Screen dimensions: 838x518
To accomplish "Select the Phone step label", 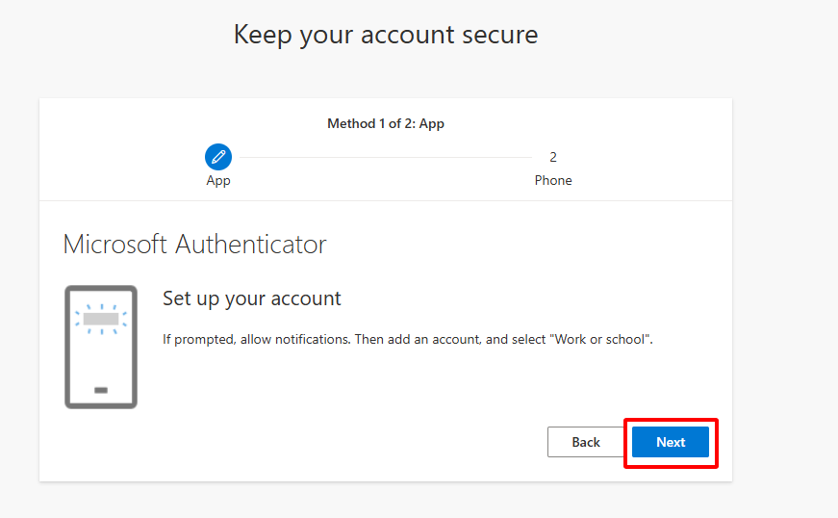I will pos(553,181).
